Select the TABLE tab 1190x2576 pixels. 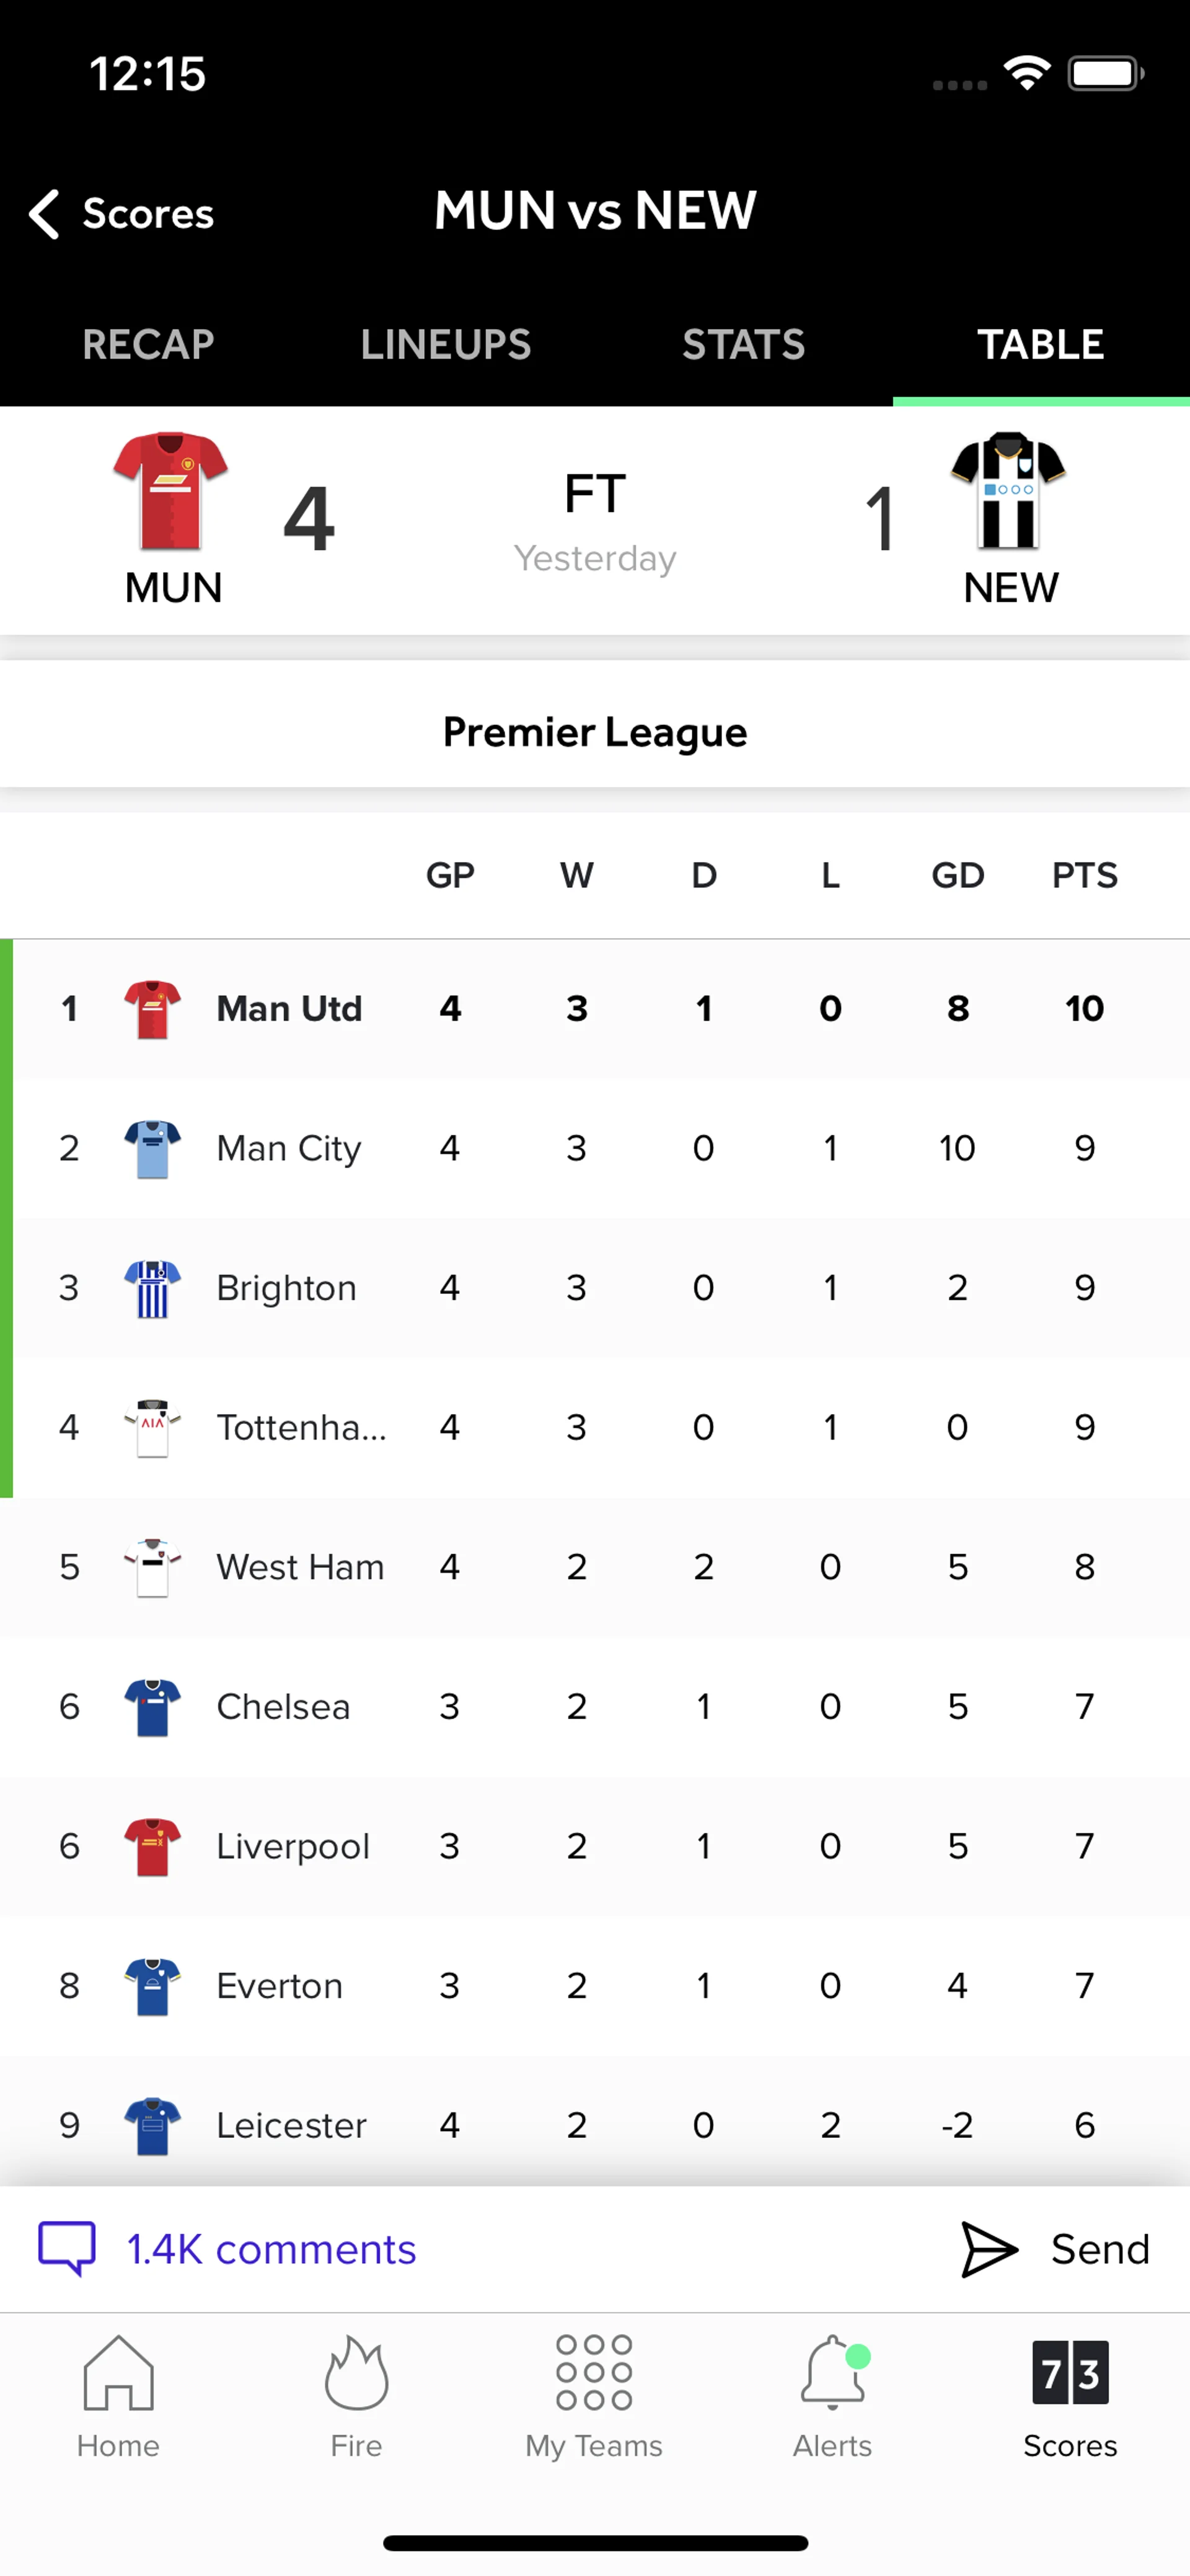click(1040, 344)
